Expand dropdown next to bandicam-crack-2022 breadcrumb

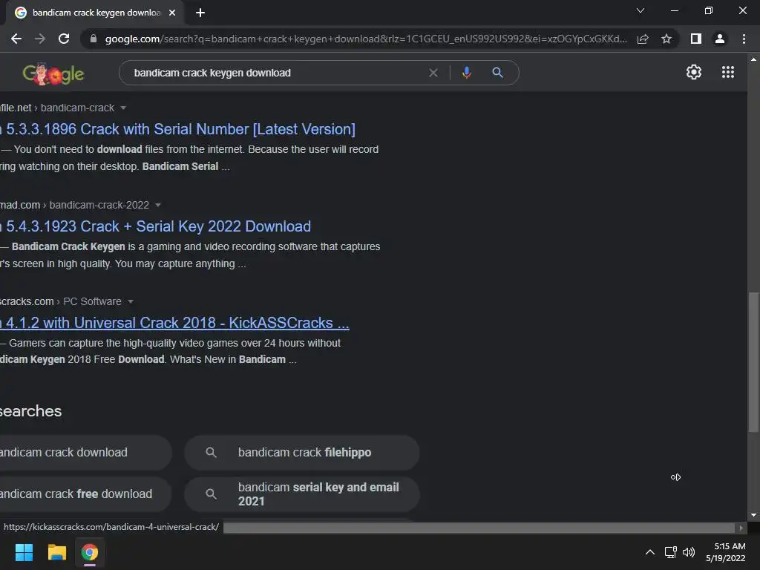pos(158,206)
